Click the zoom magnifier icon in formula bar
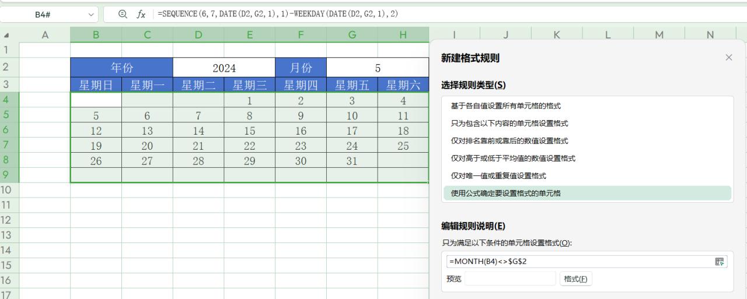This screenshot has width=747, height=299. point(123,14)
